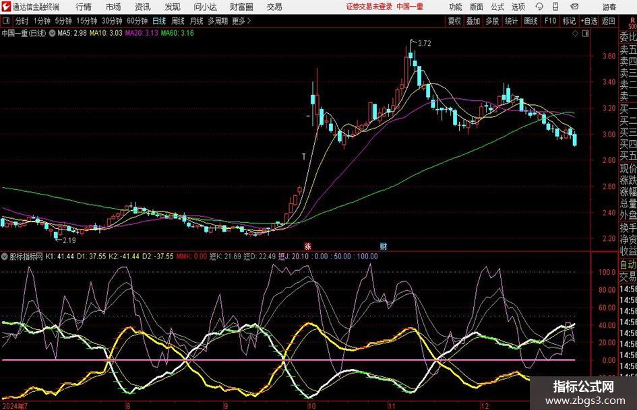Open the 行情 menu
This screenshot has width=637, height=410.
coord(84,7)
